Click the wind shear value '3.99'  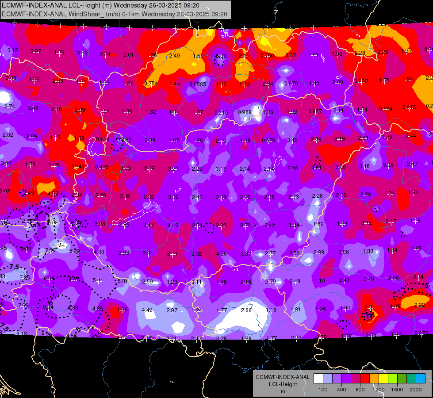[125, 168]
